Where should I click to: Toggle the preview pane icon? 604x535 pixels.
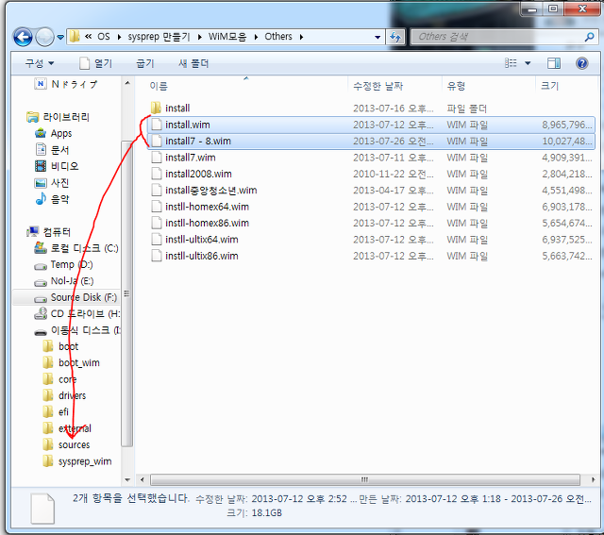pyautogui.click(x=554, y=63)
